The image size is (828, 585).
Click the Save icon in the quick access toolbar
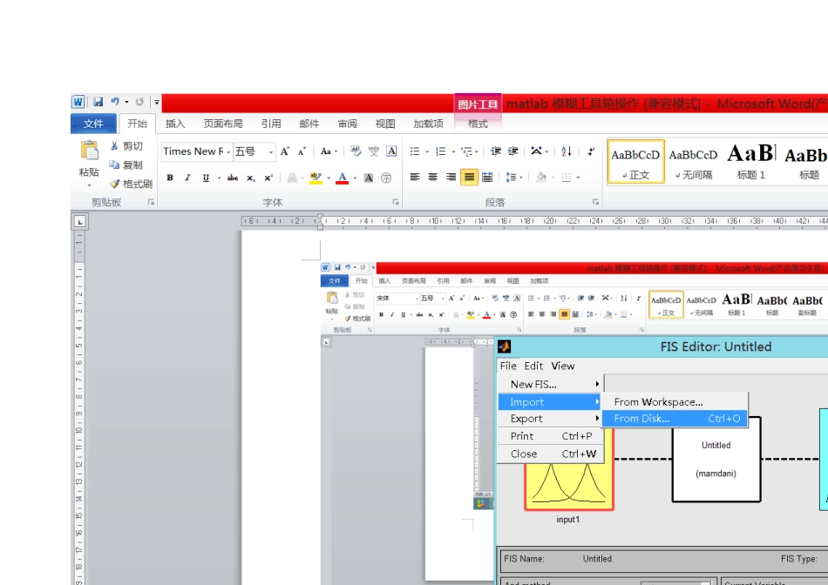coord(98,102)
